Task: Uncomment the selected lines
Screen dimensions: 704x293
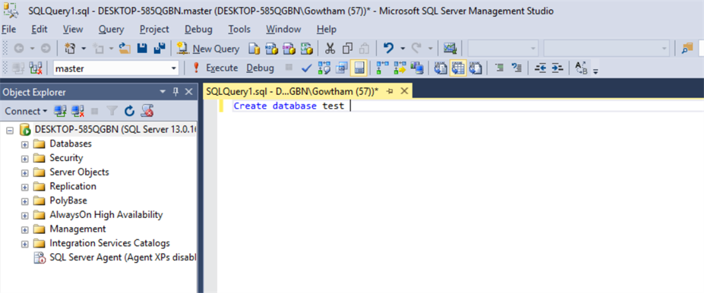Action: [516, 68]
